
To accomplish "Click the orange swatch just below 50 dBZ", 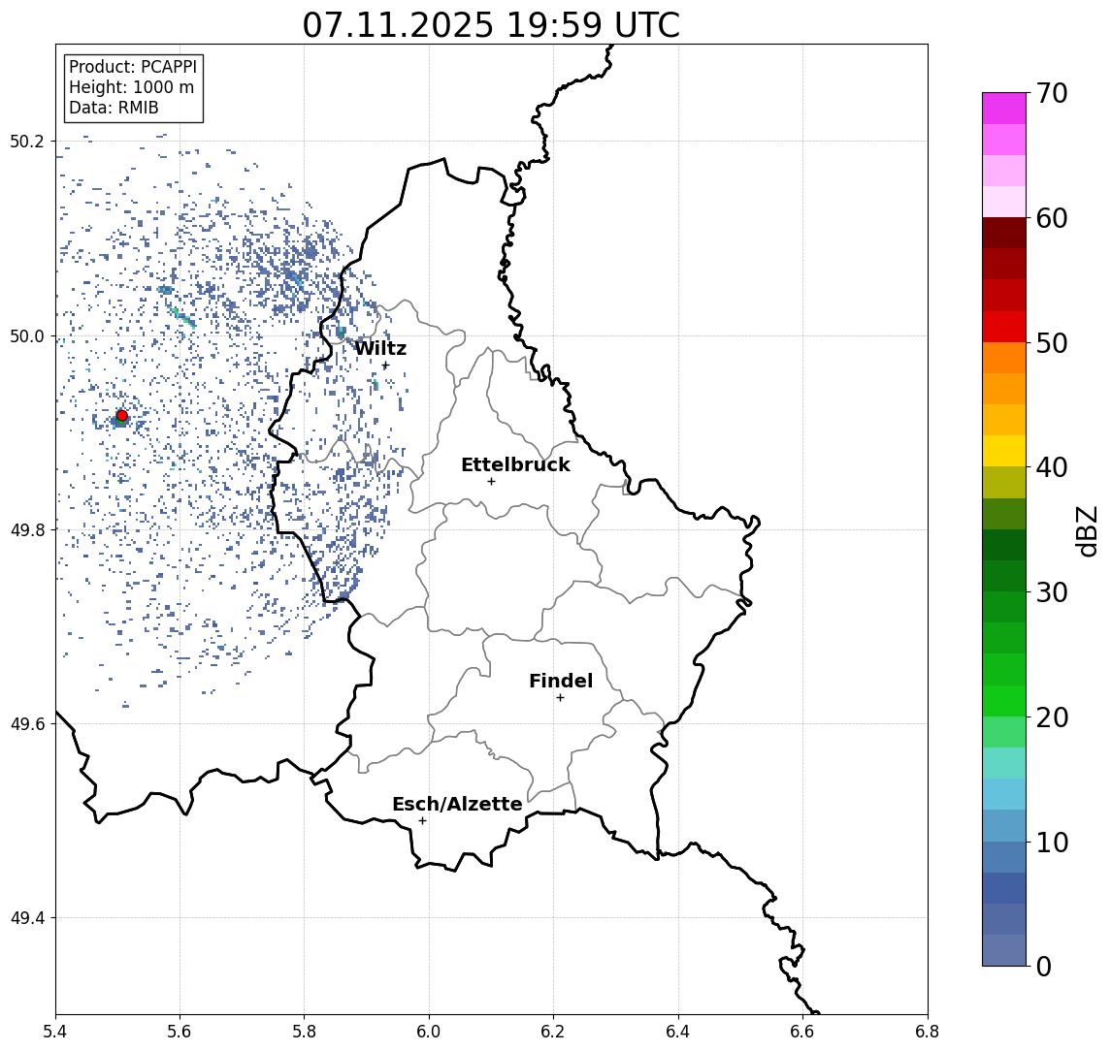I will [x=1004, y=358].
